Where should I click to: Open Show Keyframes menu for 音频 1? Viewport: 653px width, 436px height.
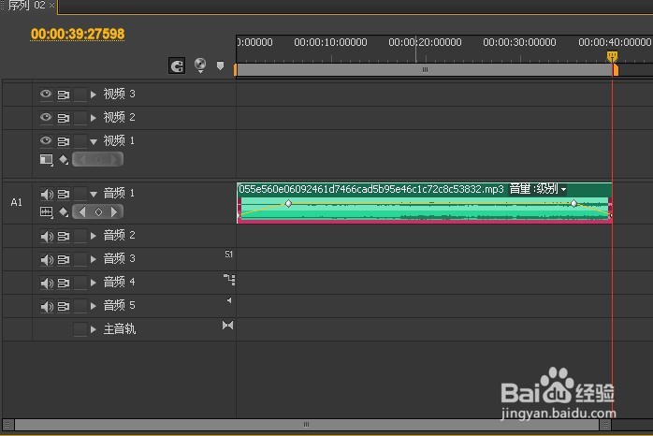pyautogui.click(x=64, y=212)
